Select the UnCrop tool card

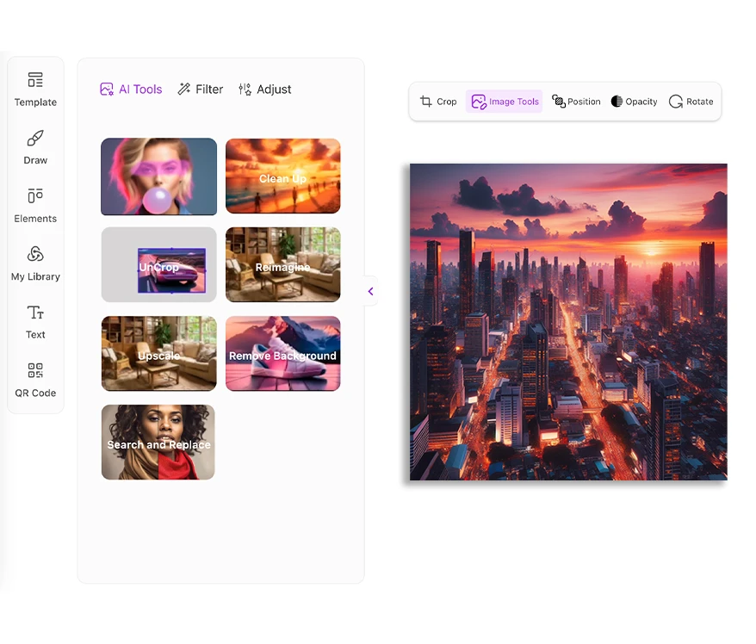pyautogui.click(x=158, y=265)
